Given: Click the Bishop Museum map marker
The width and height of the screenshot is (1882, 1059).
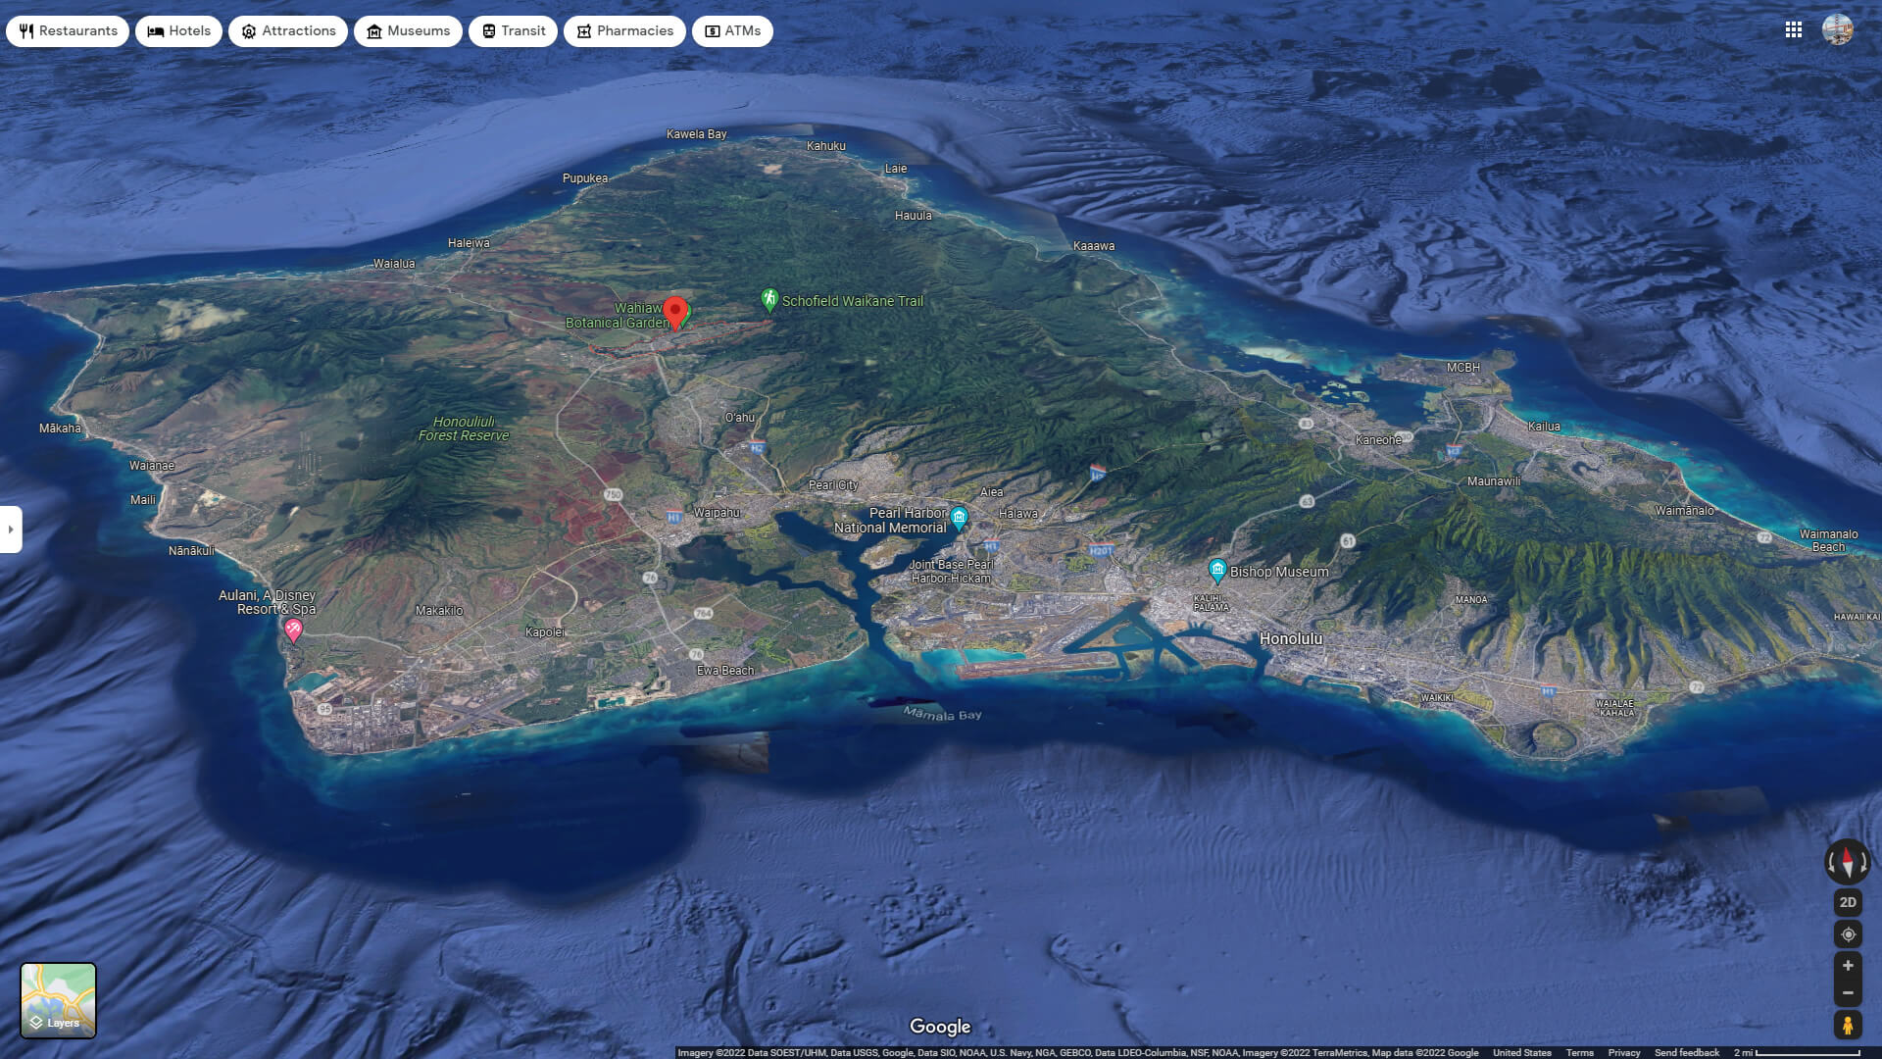Looking at the screenshot, I should coord(1217,567).
